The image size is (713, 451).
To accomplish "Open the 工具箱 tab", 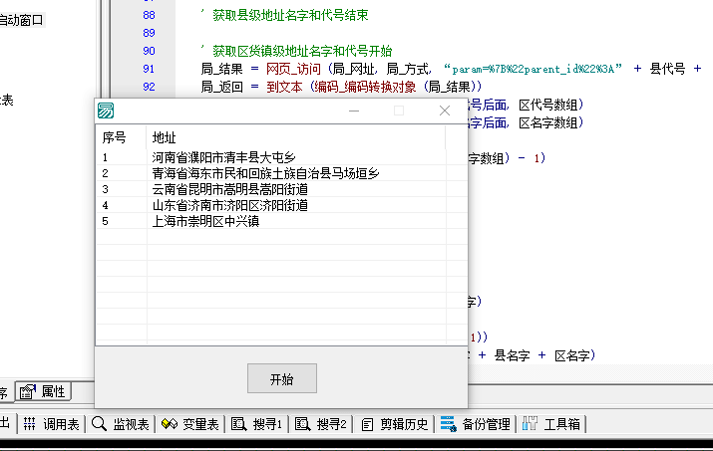I will click(x=551, y=424).
